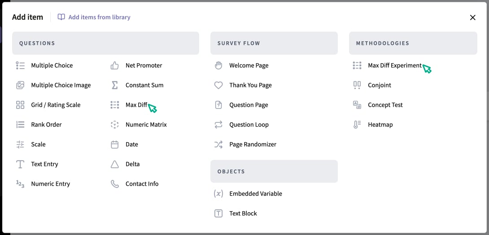Click the Embedded Variable (x) icon
The width and height of the screenshot is (489, 235).
(218, 194)
